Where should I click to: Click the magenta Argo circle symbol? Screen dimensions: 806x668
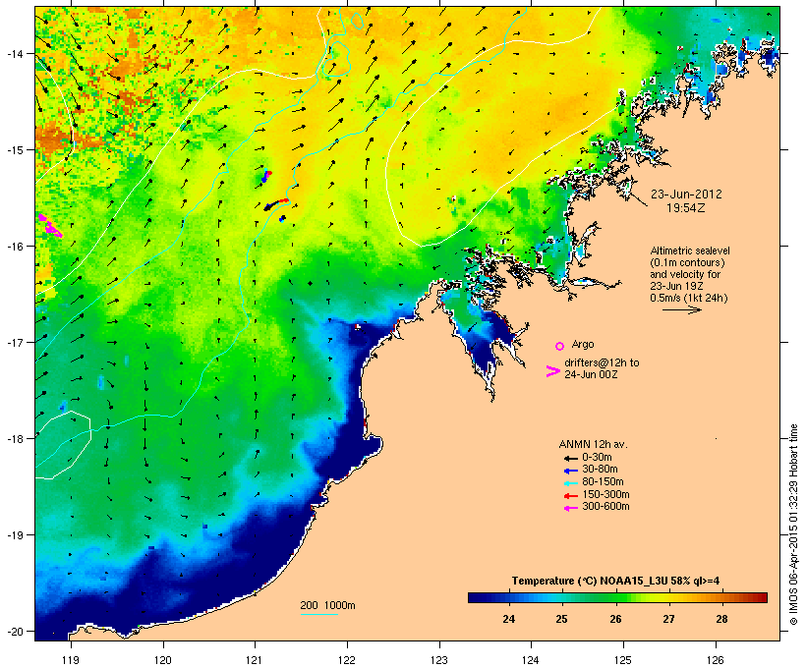(x=560, y=346)
